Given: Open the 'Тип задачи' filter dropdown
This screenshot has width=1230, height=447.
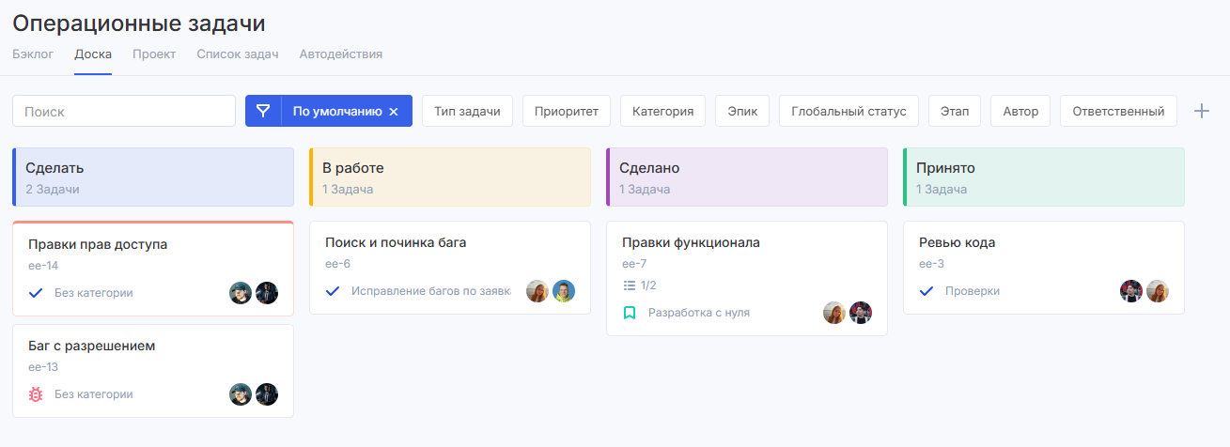Looking at the screenshot, I should (x=467, y=111).
